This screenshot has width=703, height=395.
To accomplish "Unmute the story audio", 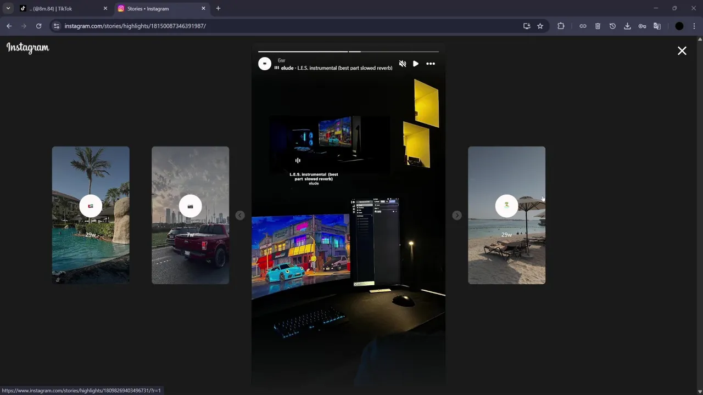I will tap(403, 64).
